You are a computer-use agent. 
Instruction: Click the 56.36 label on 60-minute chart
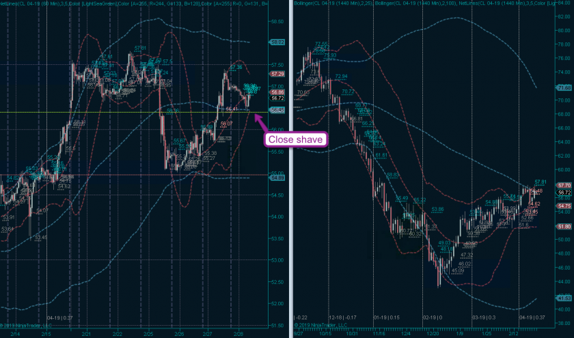tap(173, 110)
